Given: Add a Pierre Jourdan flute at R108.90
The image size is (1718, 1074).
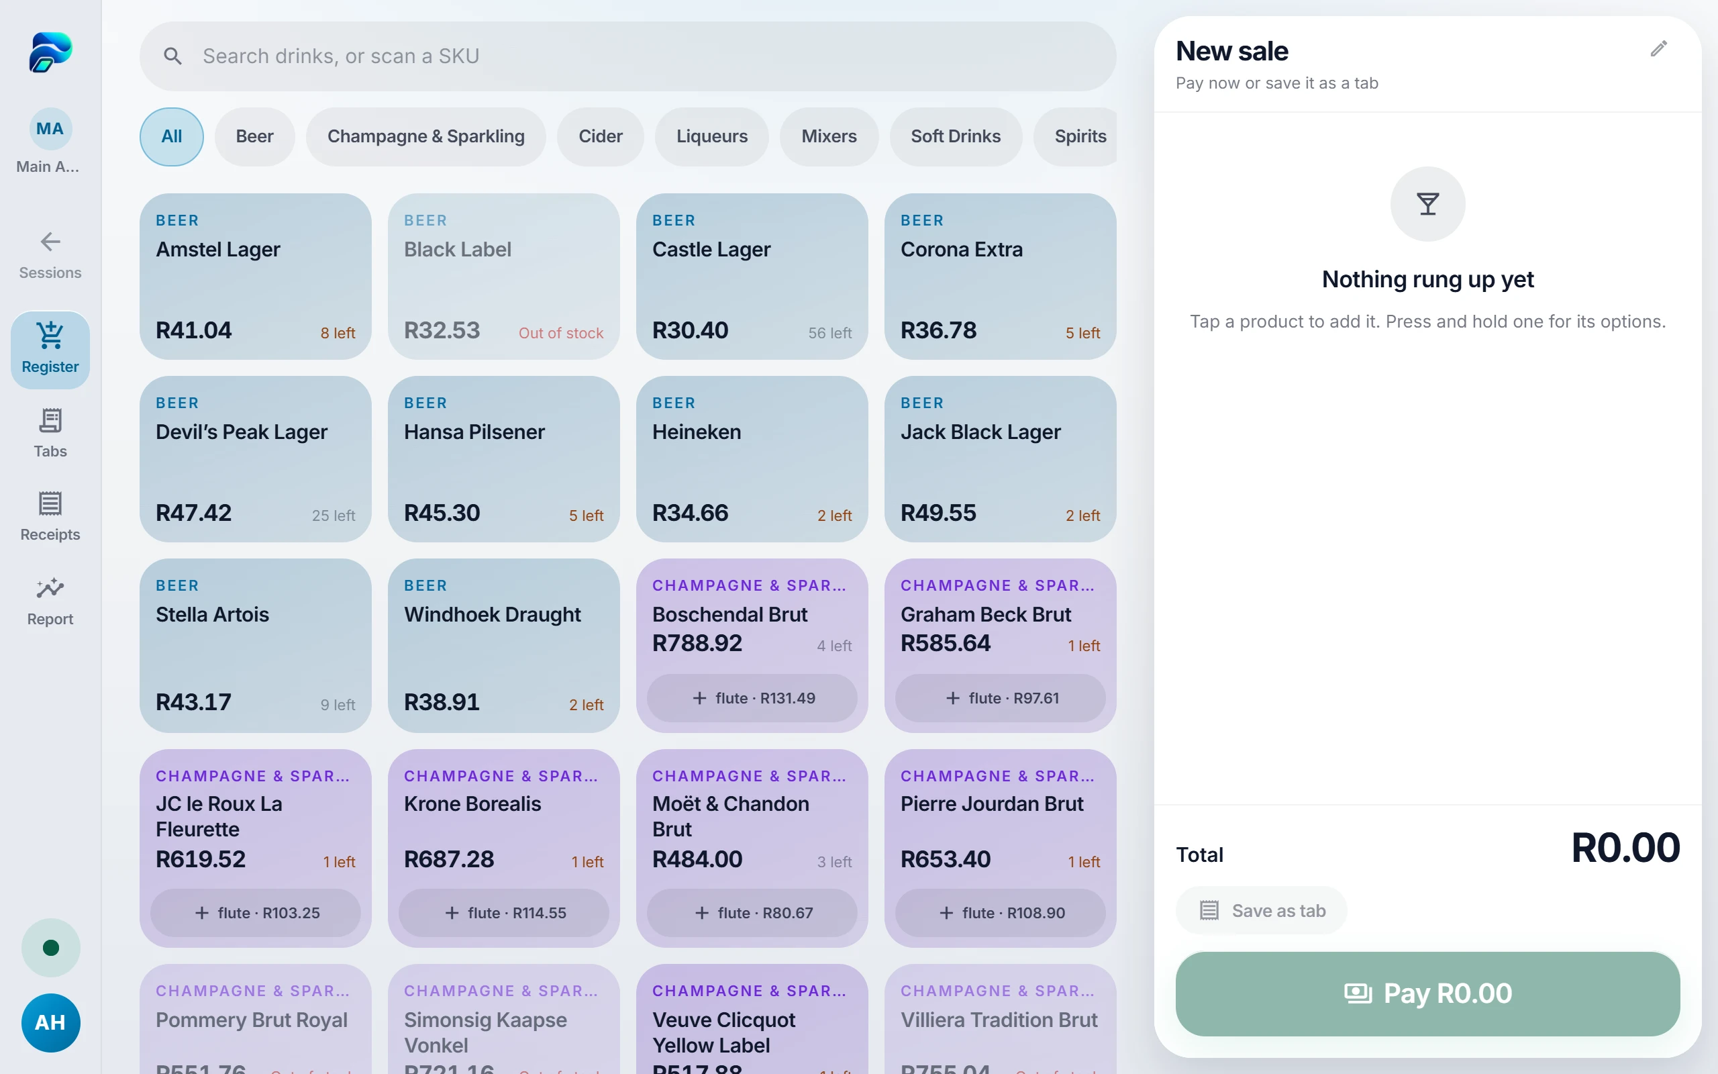Looking at the screenshot, I should 1001,913.
